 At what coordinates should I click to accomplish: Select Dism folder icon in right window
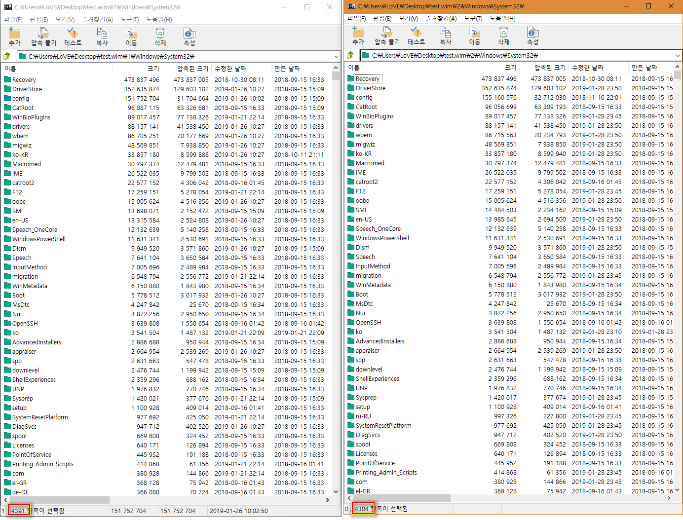[x=351, y=247]
